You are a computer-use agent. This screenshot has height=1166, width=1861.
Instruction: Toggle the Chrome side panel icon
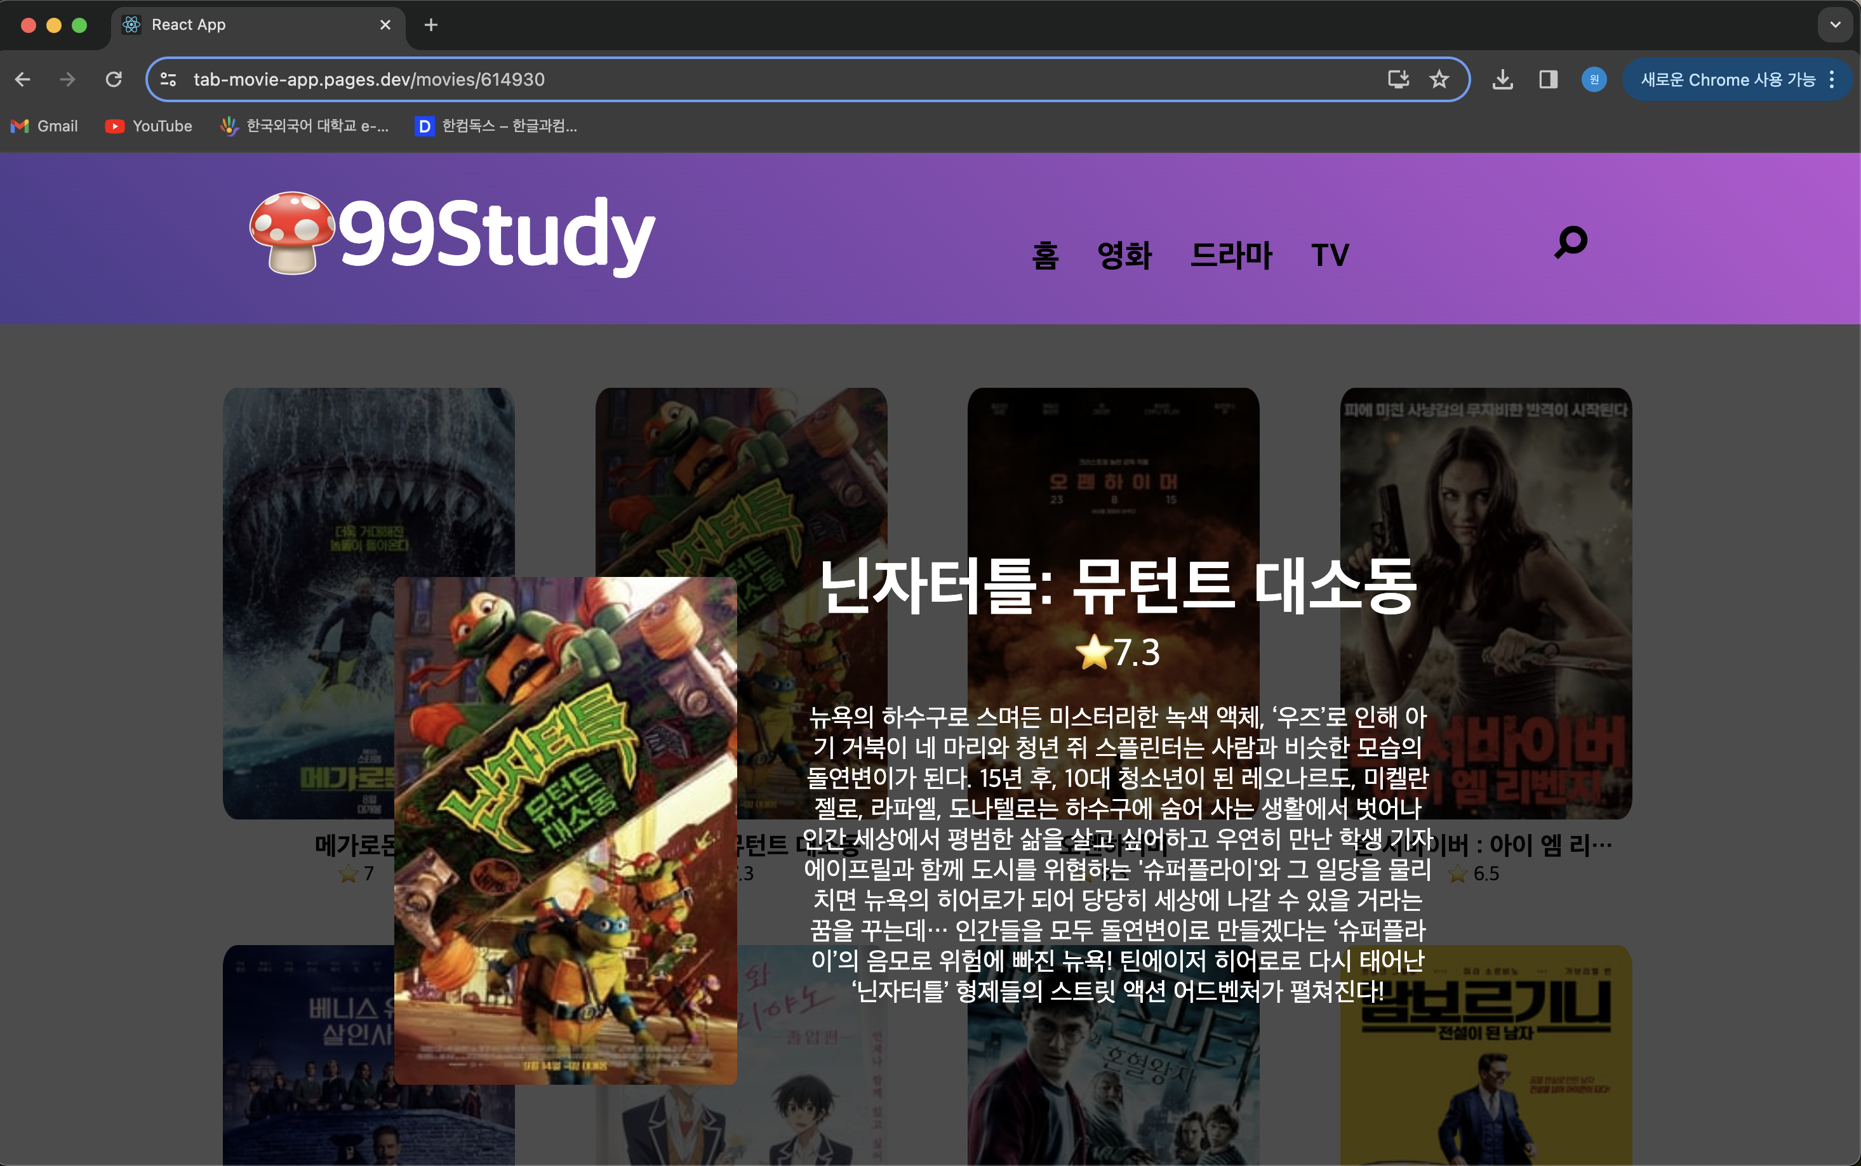point(1548,79)
